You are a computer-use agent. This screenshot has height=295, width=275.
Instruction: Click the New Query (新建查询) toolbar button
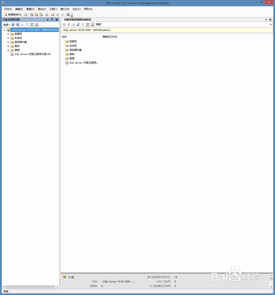[13, 15]
